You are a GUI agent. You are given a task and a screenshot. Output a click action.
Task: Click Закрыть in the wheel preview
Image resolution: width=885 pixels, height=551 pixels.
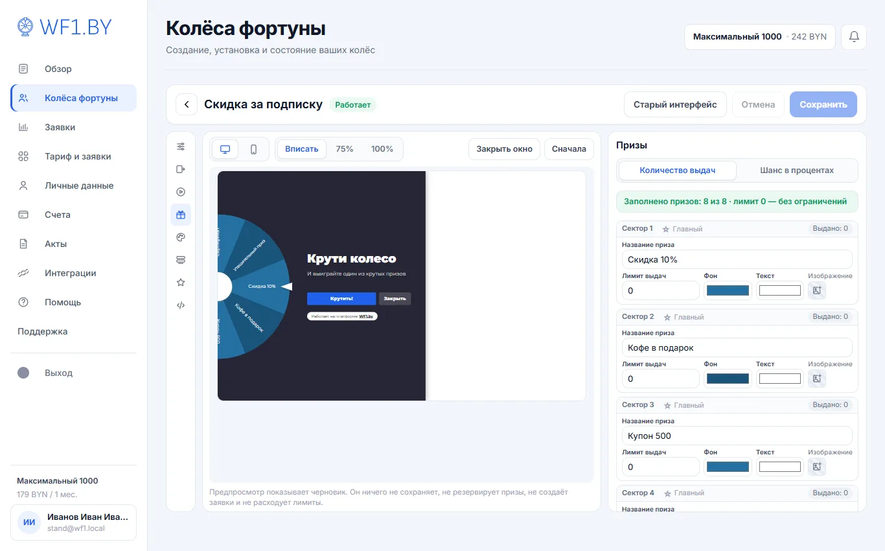tap(395, 299)
